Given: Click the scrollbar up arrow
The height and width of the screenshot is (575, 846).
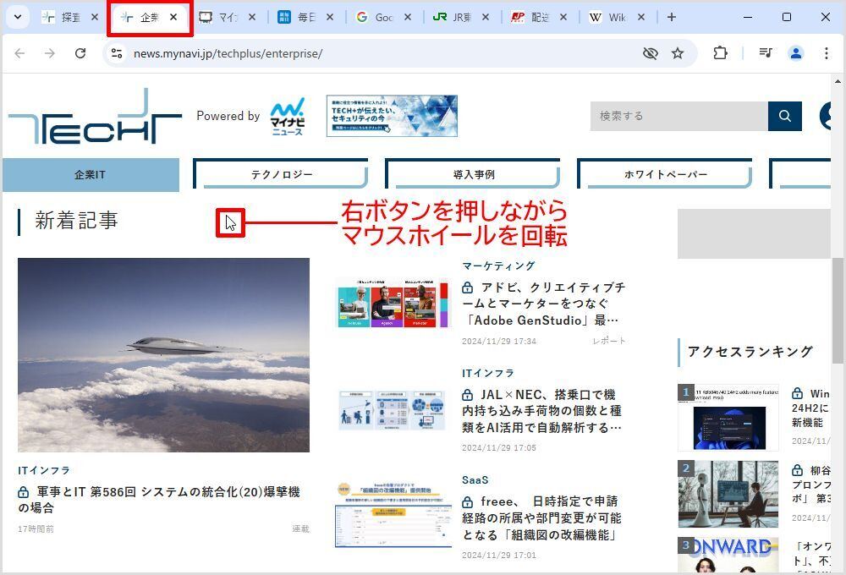Looking at the screenshot, I should click(x=838, y=81).
